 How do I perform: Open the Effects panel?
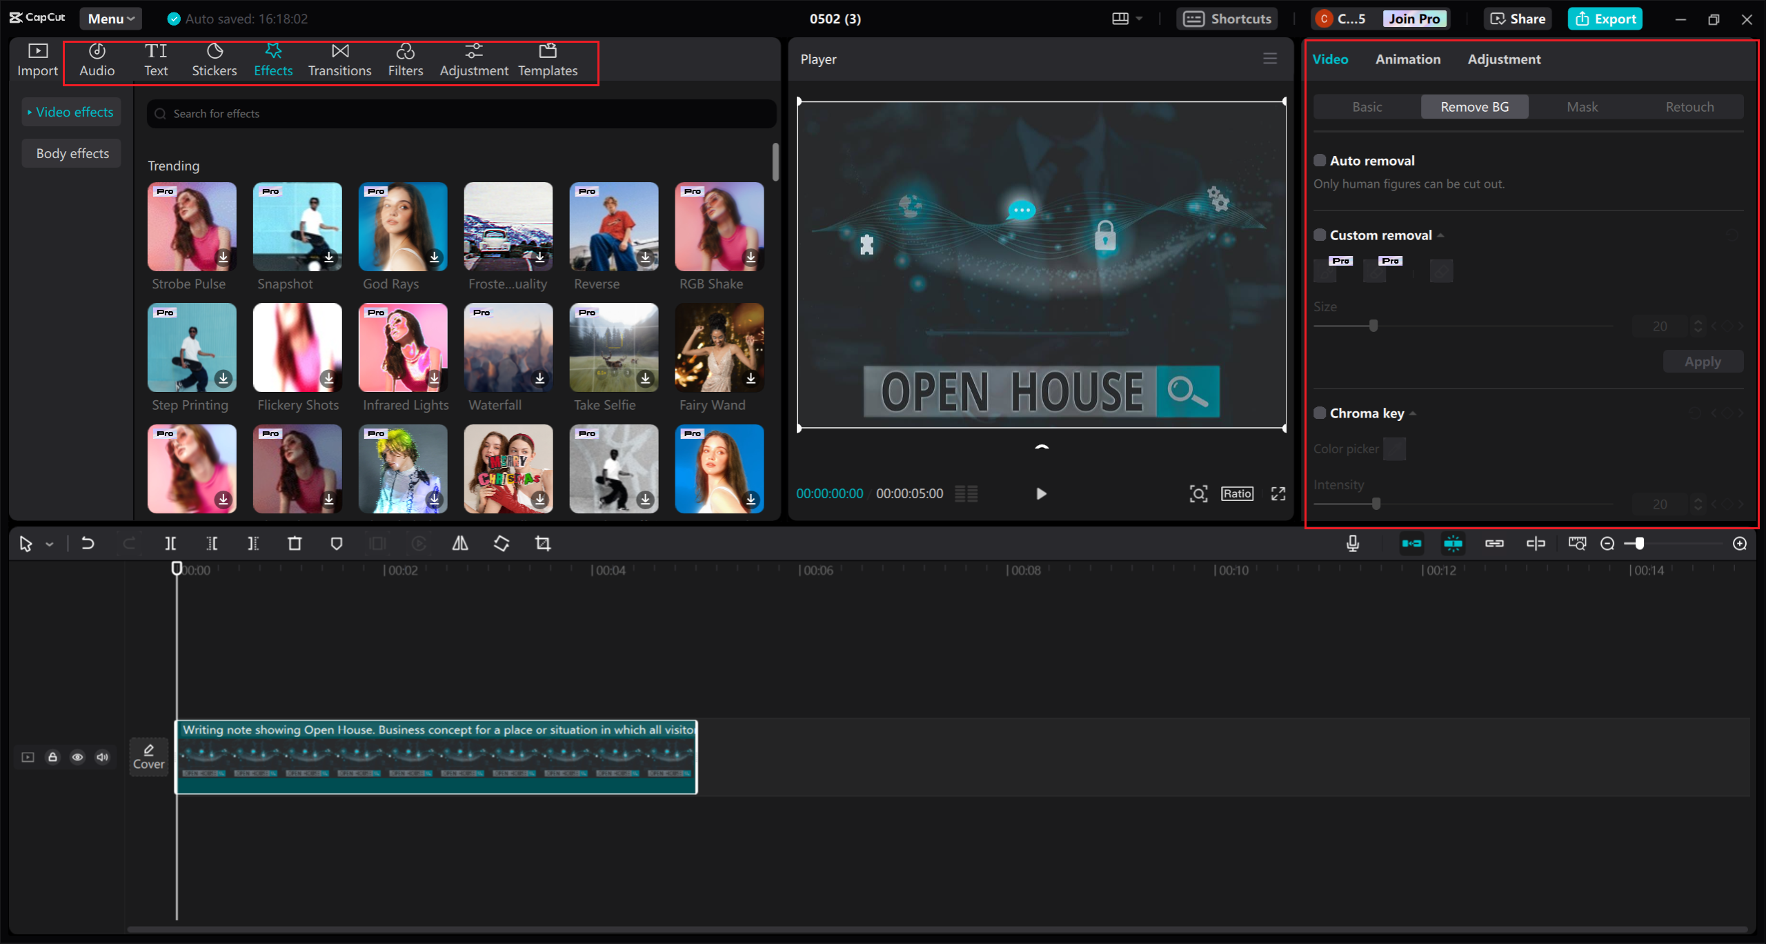coord(273,60)
